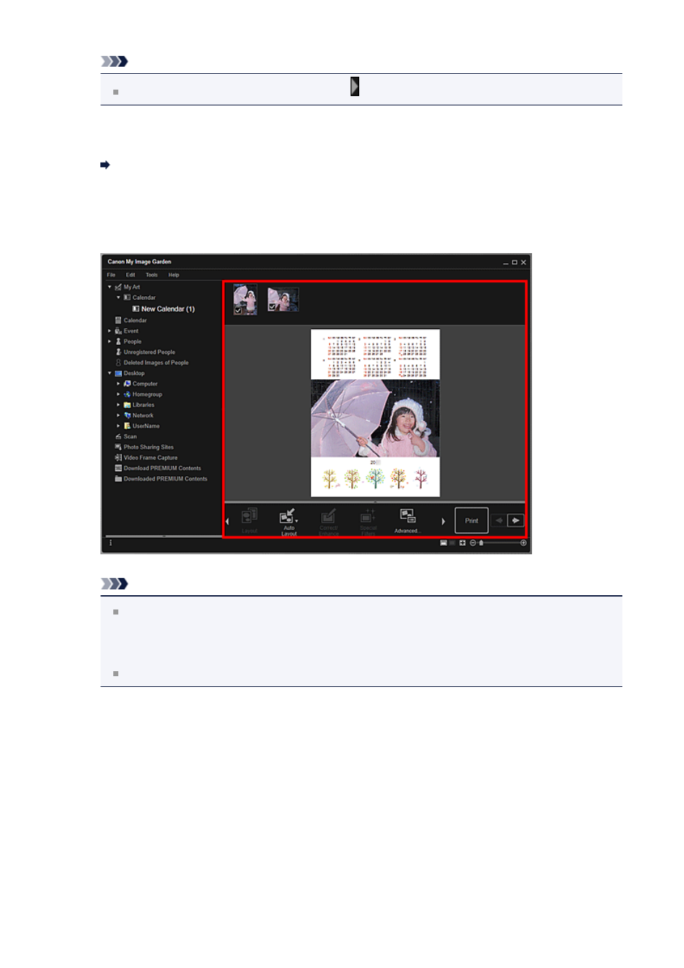
Task: Select the first portrait photo thumbnail
Action: point(245,299)
